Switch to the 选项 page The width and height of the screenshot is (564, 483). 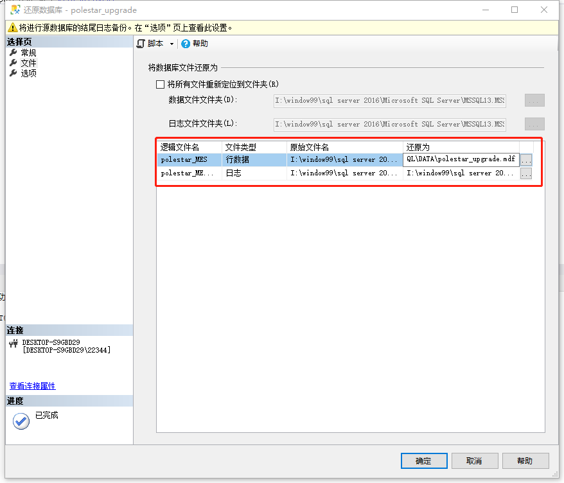(29, 73)
